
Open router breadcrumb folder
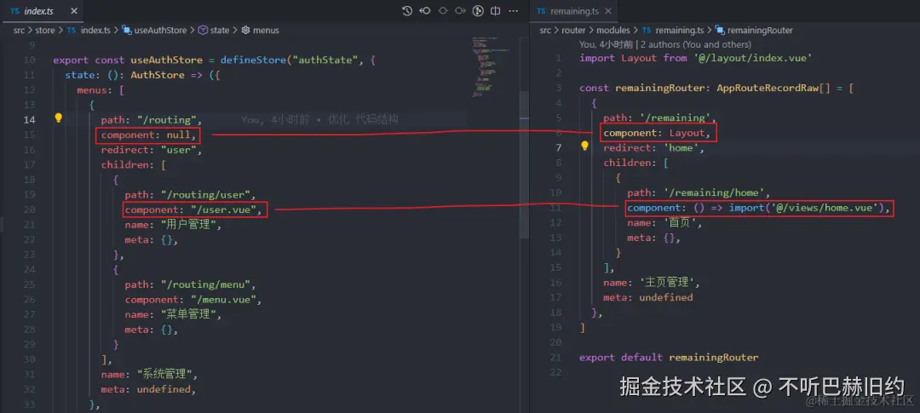pyautogui.click(x=574, y=30)
